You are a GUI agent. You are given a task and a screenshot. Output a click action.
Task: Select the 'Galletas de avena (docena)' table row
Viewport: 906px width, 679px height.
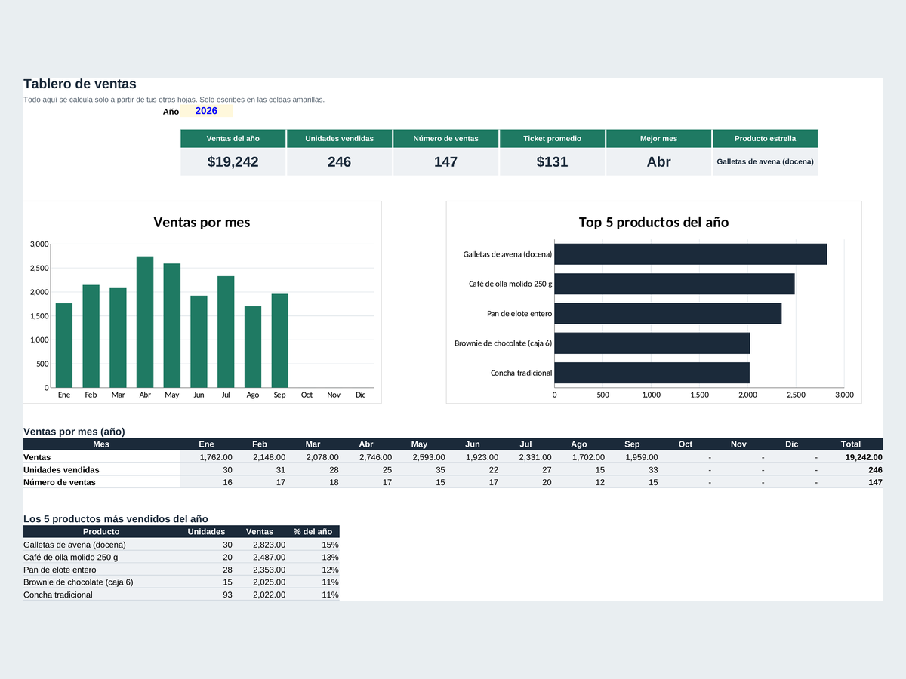181,545
